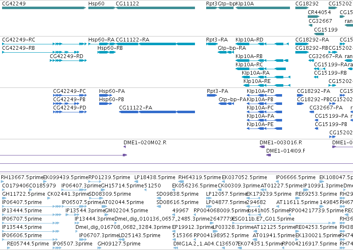Viewport: 353px width, 250px height.
Task: Click transcript Klp10A-RD
Action: [x=262, y=44]
